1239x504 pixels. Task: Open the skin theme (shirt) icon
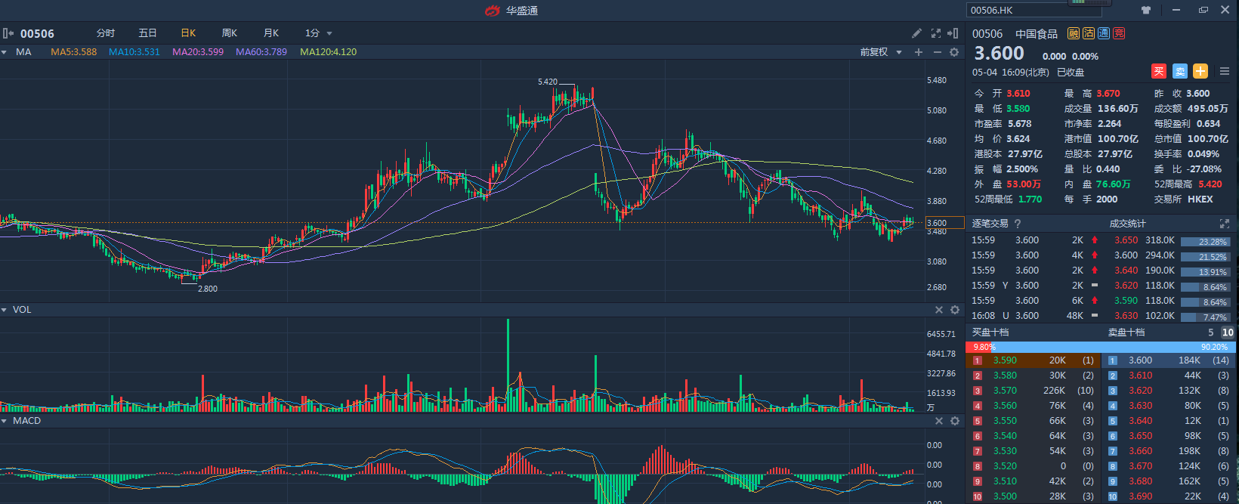[1146, 10]
